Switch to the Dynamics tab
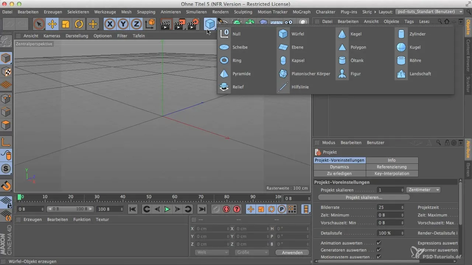Image resolution: width=472 pixels, height=265 pixels. pyautogui.click(x=339, y=167)
